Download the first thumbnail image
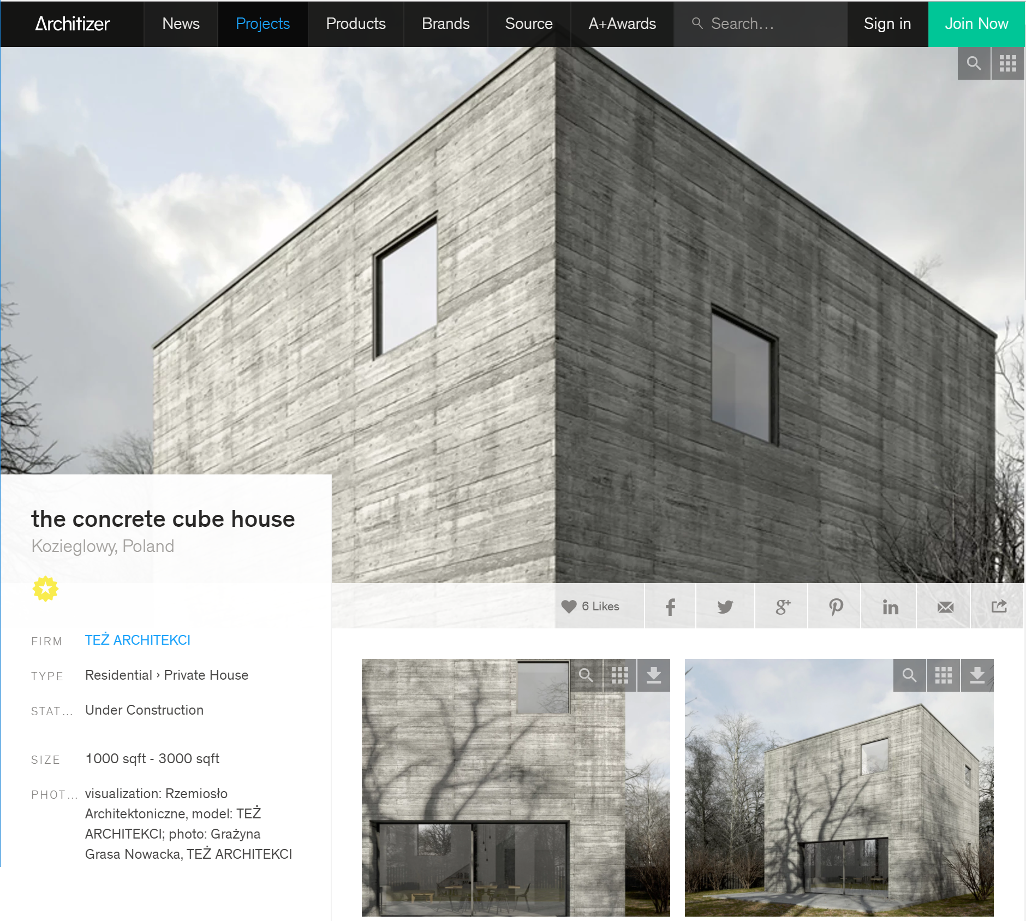Image resolution: width=1026 pixels, height=921 pixels. click(653, 675)
